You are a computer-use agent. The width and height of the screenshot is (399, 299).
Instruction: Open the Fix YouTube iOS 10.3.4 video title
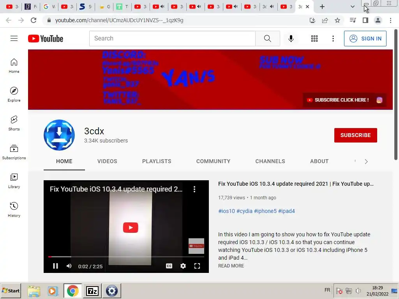[296, 184]
